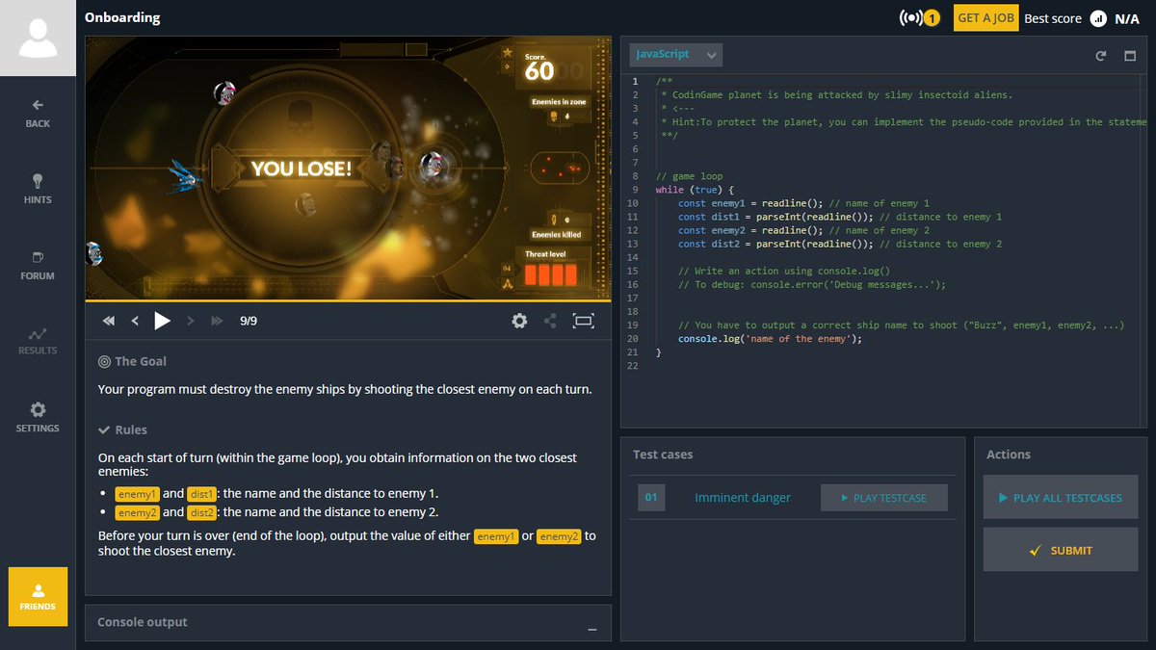Minimize the Console output panel

coord(592,629)
